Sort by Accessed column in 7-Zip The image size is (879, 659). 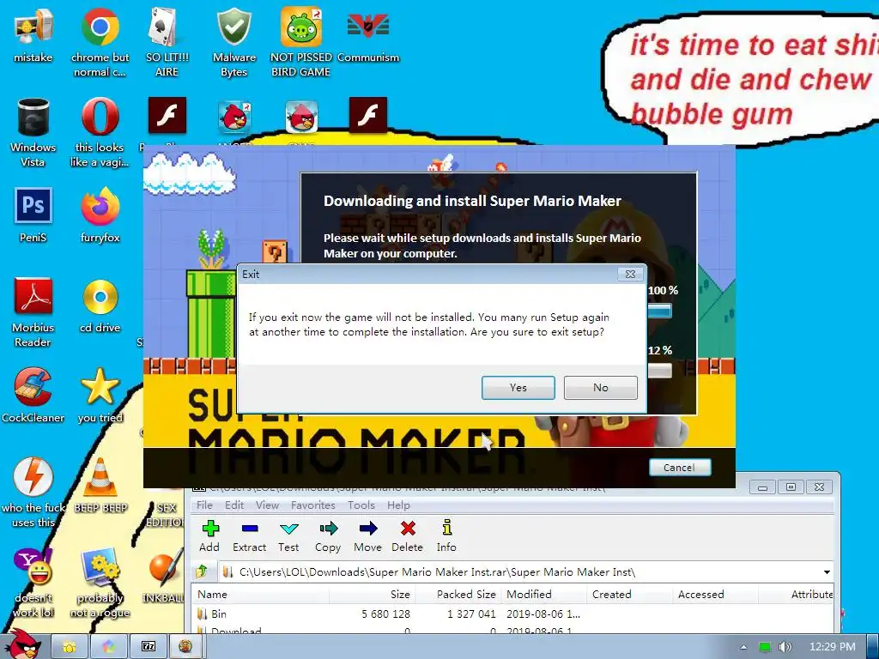[x=715, y=594]
